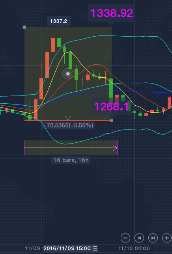The image size is (172, 254).
Task: Open menu icon beside 2016/11/09 15:00
Action: (95, 248)
